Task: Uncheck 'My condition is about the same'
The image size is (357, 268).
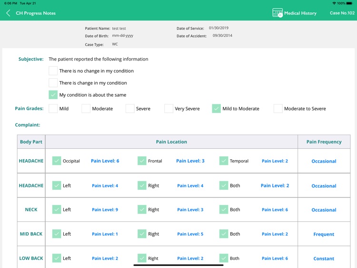Action: point(53,94)
